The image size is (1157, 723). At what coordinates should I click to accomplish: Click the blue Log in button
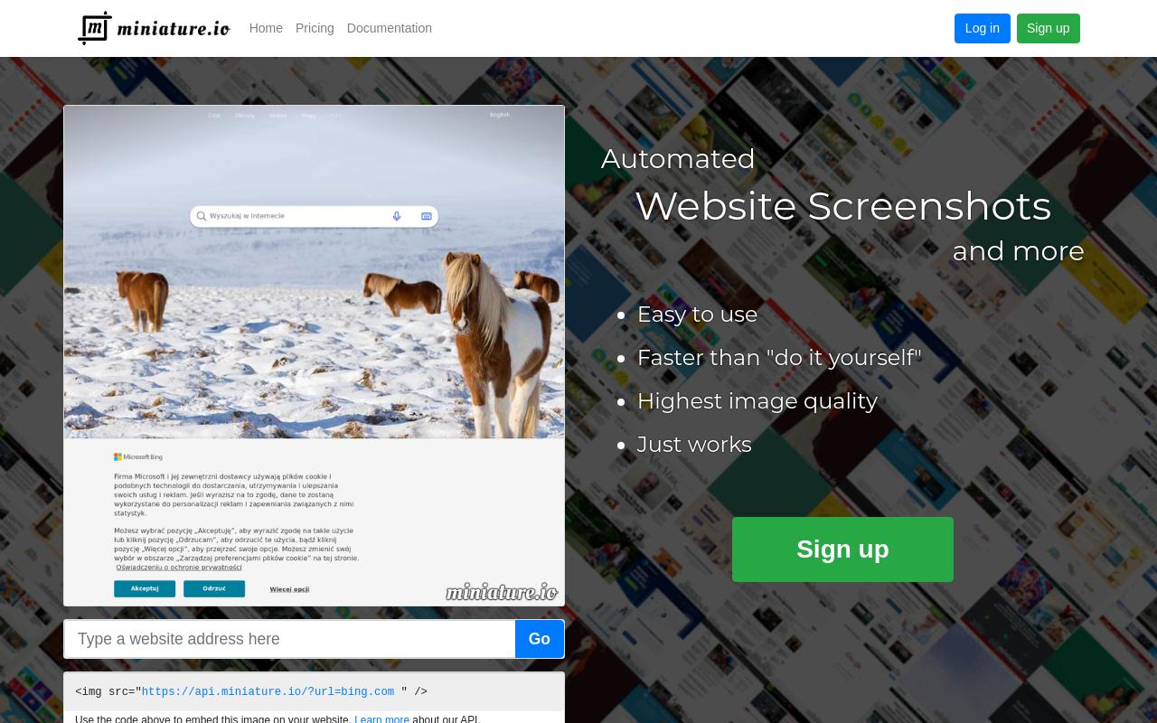(982, 28)
